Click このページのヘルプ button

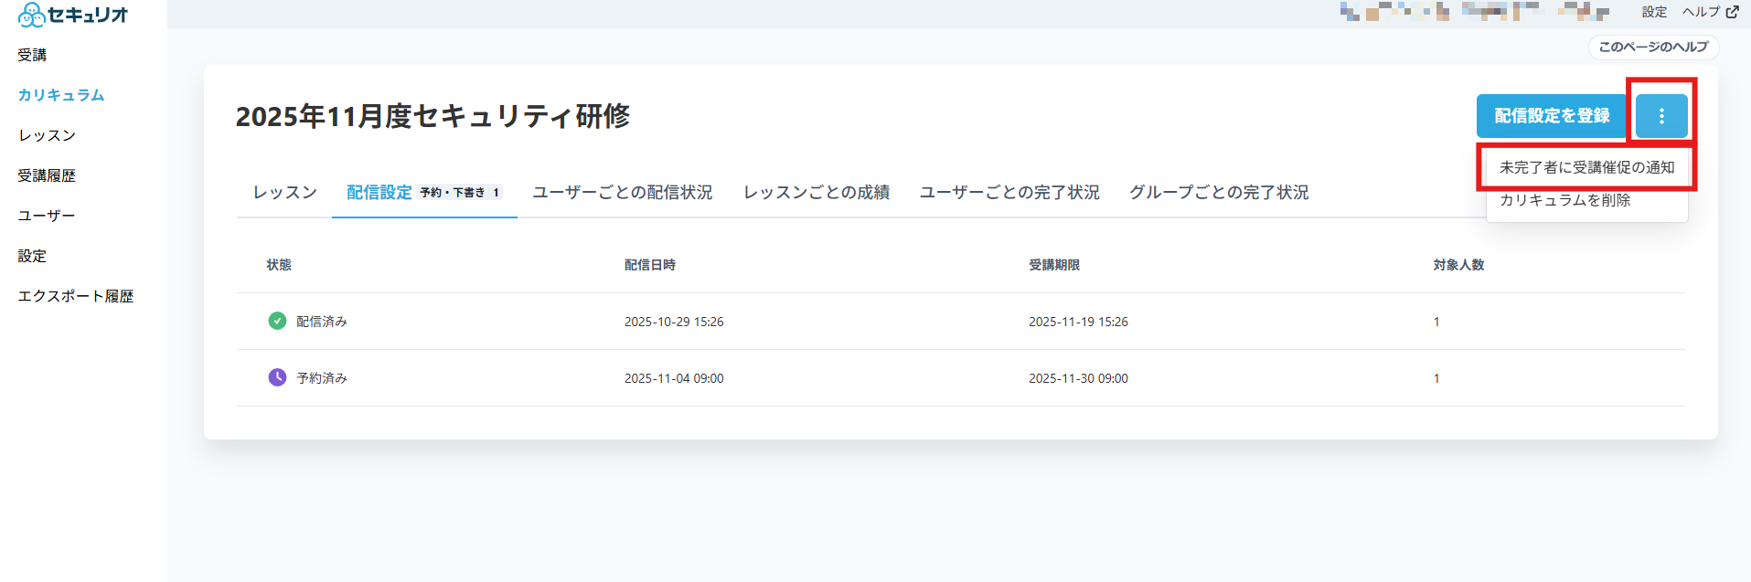[x=1653, y=47]
